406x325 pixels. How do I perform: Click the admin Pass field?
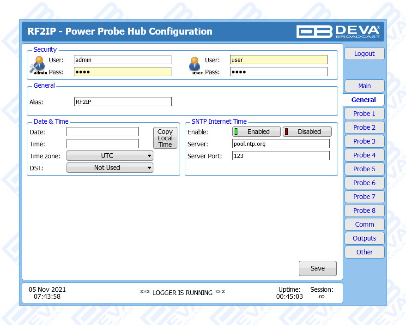[x=123, y=72]
